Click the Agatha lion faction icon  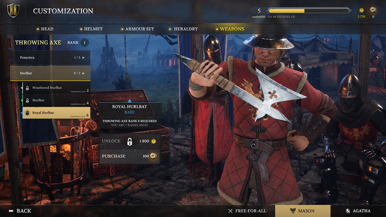point(348,211)
